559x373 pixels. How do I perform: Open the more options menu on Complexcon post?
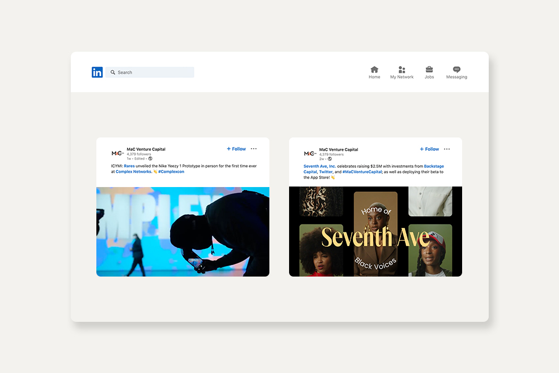pyautogui.click(x=253, y=149)
